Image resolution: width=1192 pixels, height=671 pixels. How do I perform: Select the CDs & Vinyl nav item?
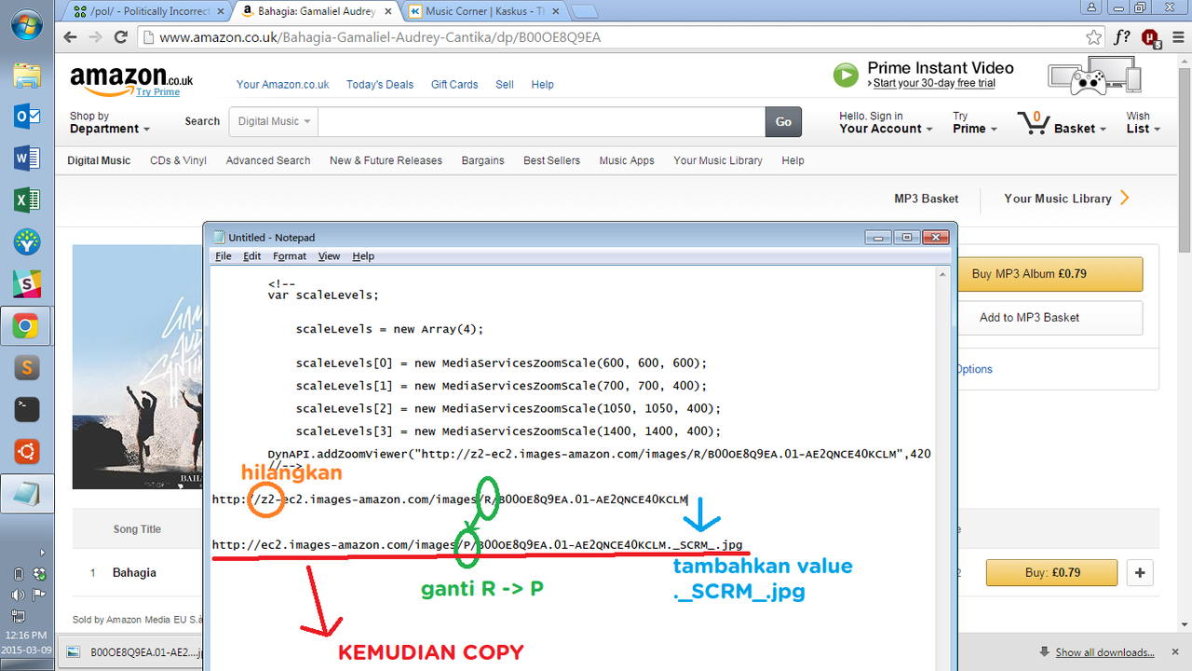pyautogui.click(x=178, y=160)
